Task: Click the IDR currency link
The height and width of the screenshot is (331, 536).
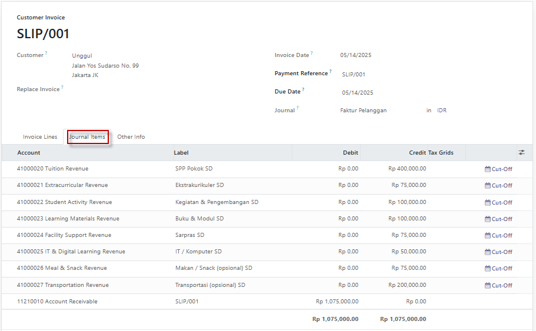Action: 442,111
